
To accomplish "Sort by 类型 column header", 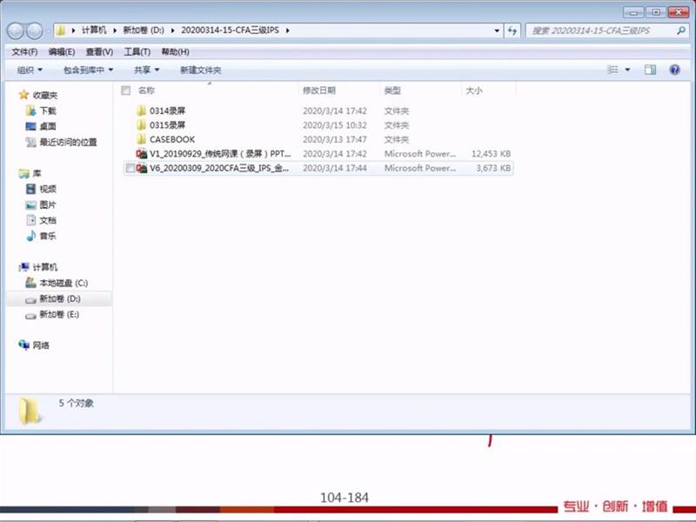I will point(392,90).
